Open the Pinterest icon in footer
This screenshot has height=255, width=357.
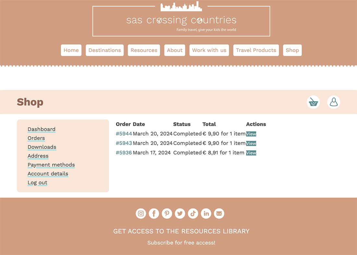point(167,213)
